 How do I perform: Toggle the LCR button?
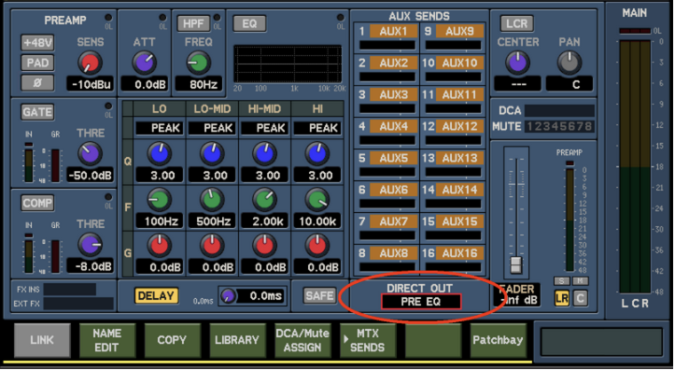coord(516,23)
